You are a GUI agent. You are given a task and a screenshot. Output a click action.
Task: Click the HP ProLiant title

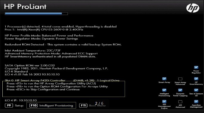(x=25, y=7)
